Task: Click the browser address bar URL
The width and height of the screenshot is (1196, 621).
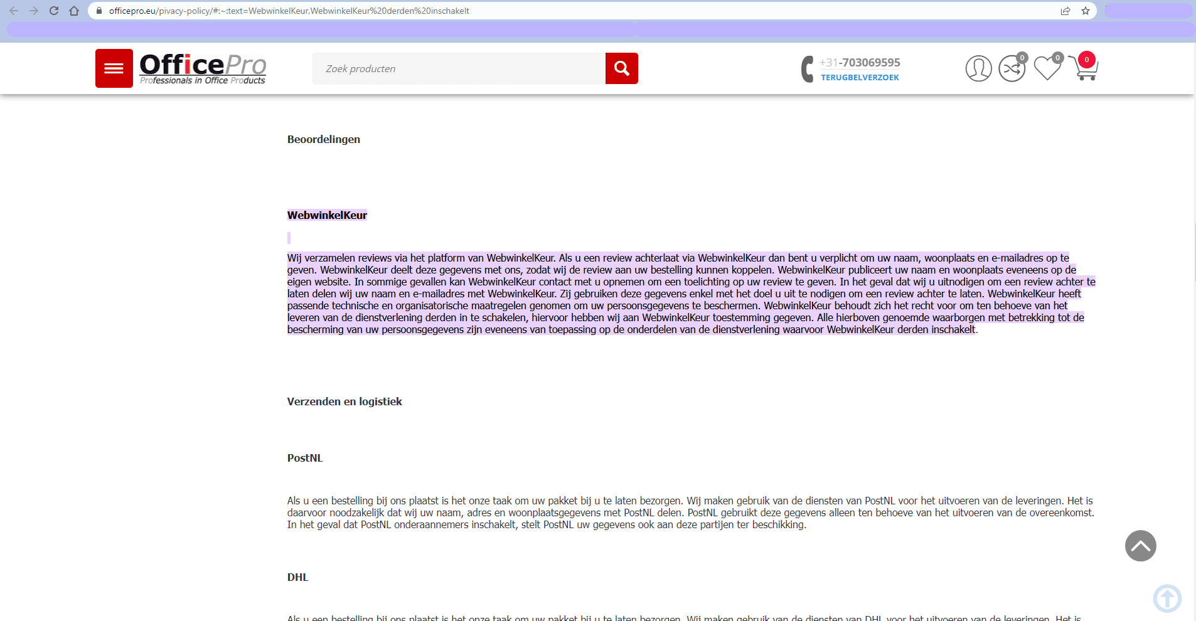Action: (289, 11)
